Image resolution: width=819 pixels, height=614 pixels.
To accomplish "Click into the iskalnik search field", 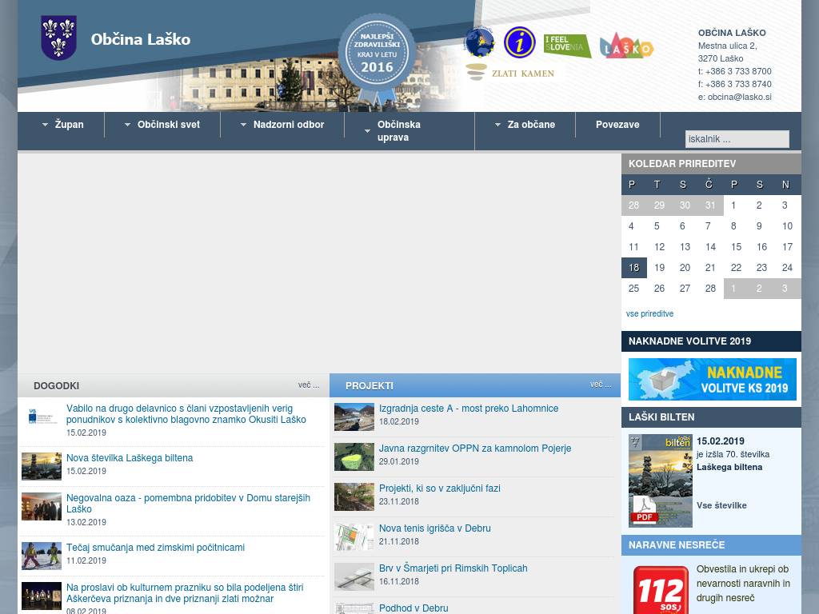I will tap(737, 139).
